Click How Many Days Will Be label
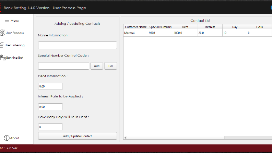The height and width of the screenshot is (153, 272). pos(63,117)
